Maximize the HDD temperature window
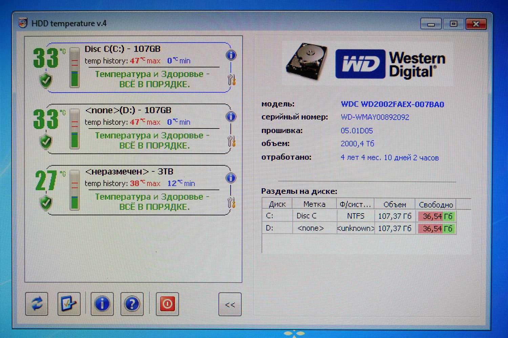The height and width of the screenshot is (338, 508). pos(453,24)
